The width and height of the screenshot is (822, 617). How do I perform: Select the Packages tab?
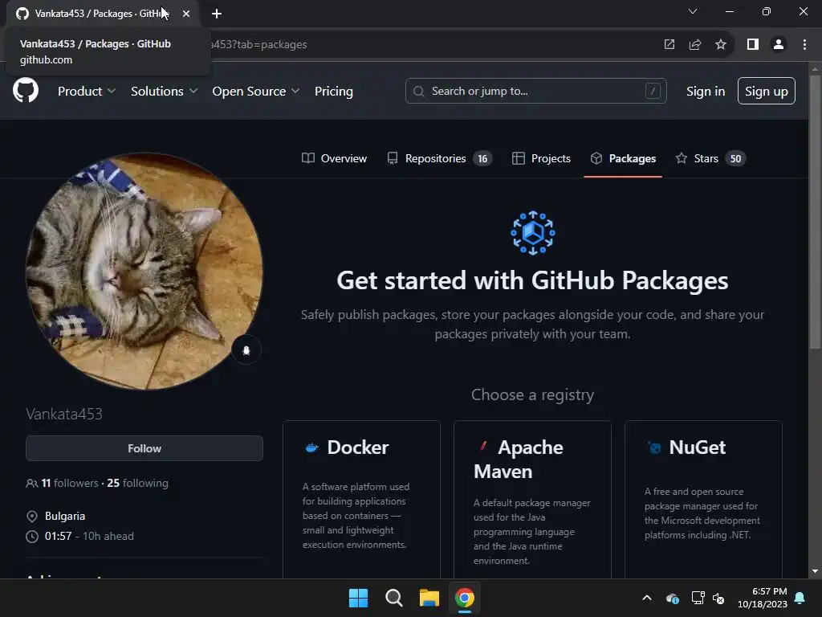[x=623, y=158]
